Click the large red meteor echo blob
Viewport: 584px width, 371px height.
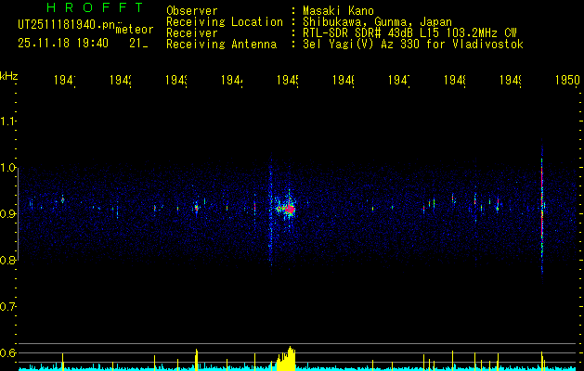pos(289,210)
